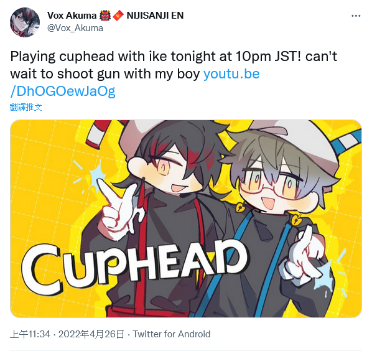Click Vox Akuma's round profile avatar

click(25, 22)
